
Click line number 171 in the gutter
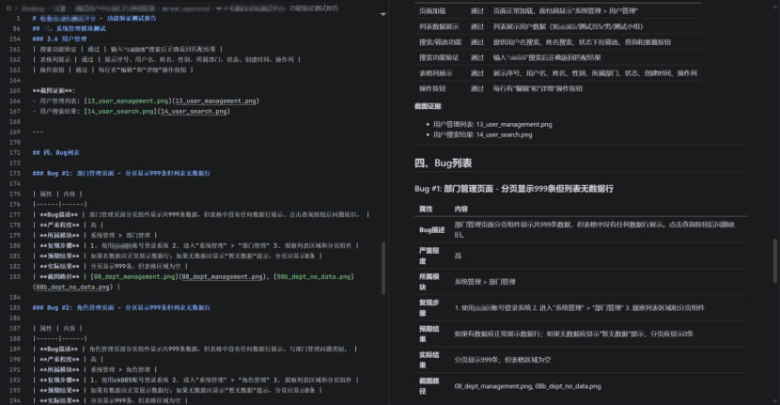point(15,153)
